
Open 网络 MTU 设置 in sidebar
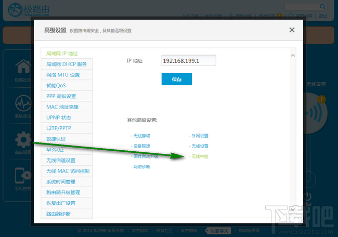[x=67, y=75]
